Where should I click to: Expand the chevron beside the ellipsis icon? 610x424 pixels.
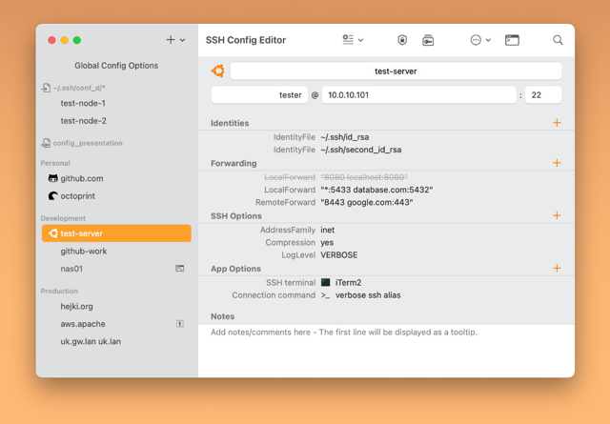click(x=488, y=40)
